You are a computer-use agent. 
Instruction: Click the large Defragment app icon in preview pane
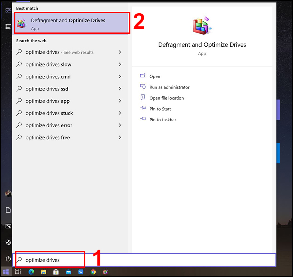click(202, 26)
